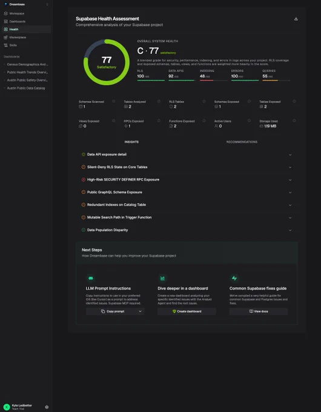
Task: Click the info icon for Views Exposed
Action: pyautogui.click(x=113, y=121)
